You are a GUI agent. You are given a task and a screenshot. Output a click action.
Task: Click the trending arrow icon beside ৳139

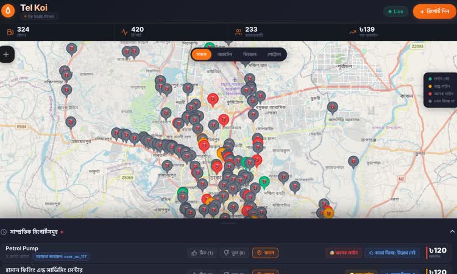[353, 32]
